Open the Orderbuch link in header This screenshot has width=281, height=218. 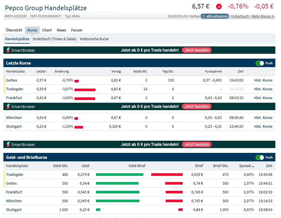[240, 16]
